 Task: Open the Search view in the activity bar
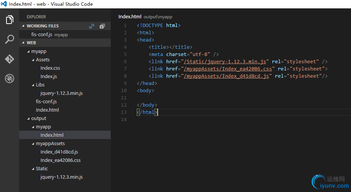point(10,39)
